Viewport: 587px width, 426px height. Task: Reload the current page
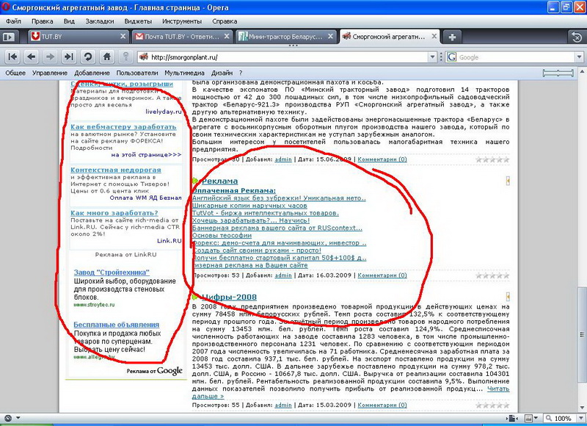coord(87,57)
